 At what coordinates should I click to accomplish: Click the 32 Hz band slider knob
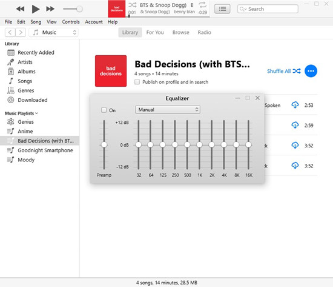pyautogui.click(x=139, y=145)
